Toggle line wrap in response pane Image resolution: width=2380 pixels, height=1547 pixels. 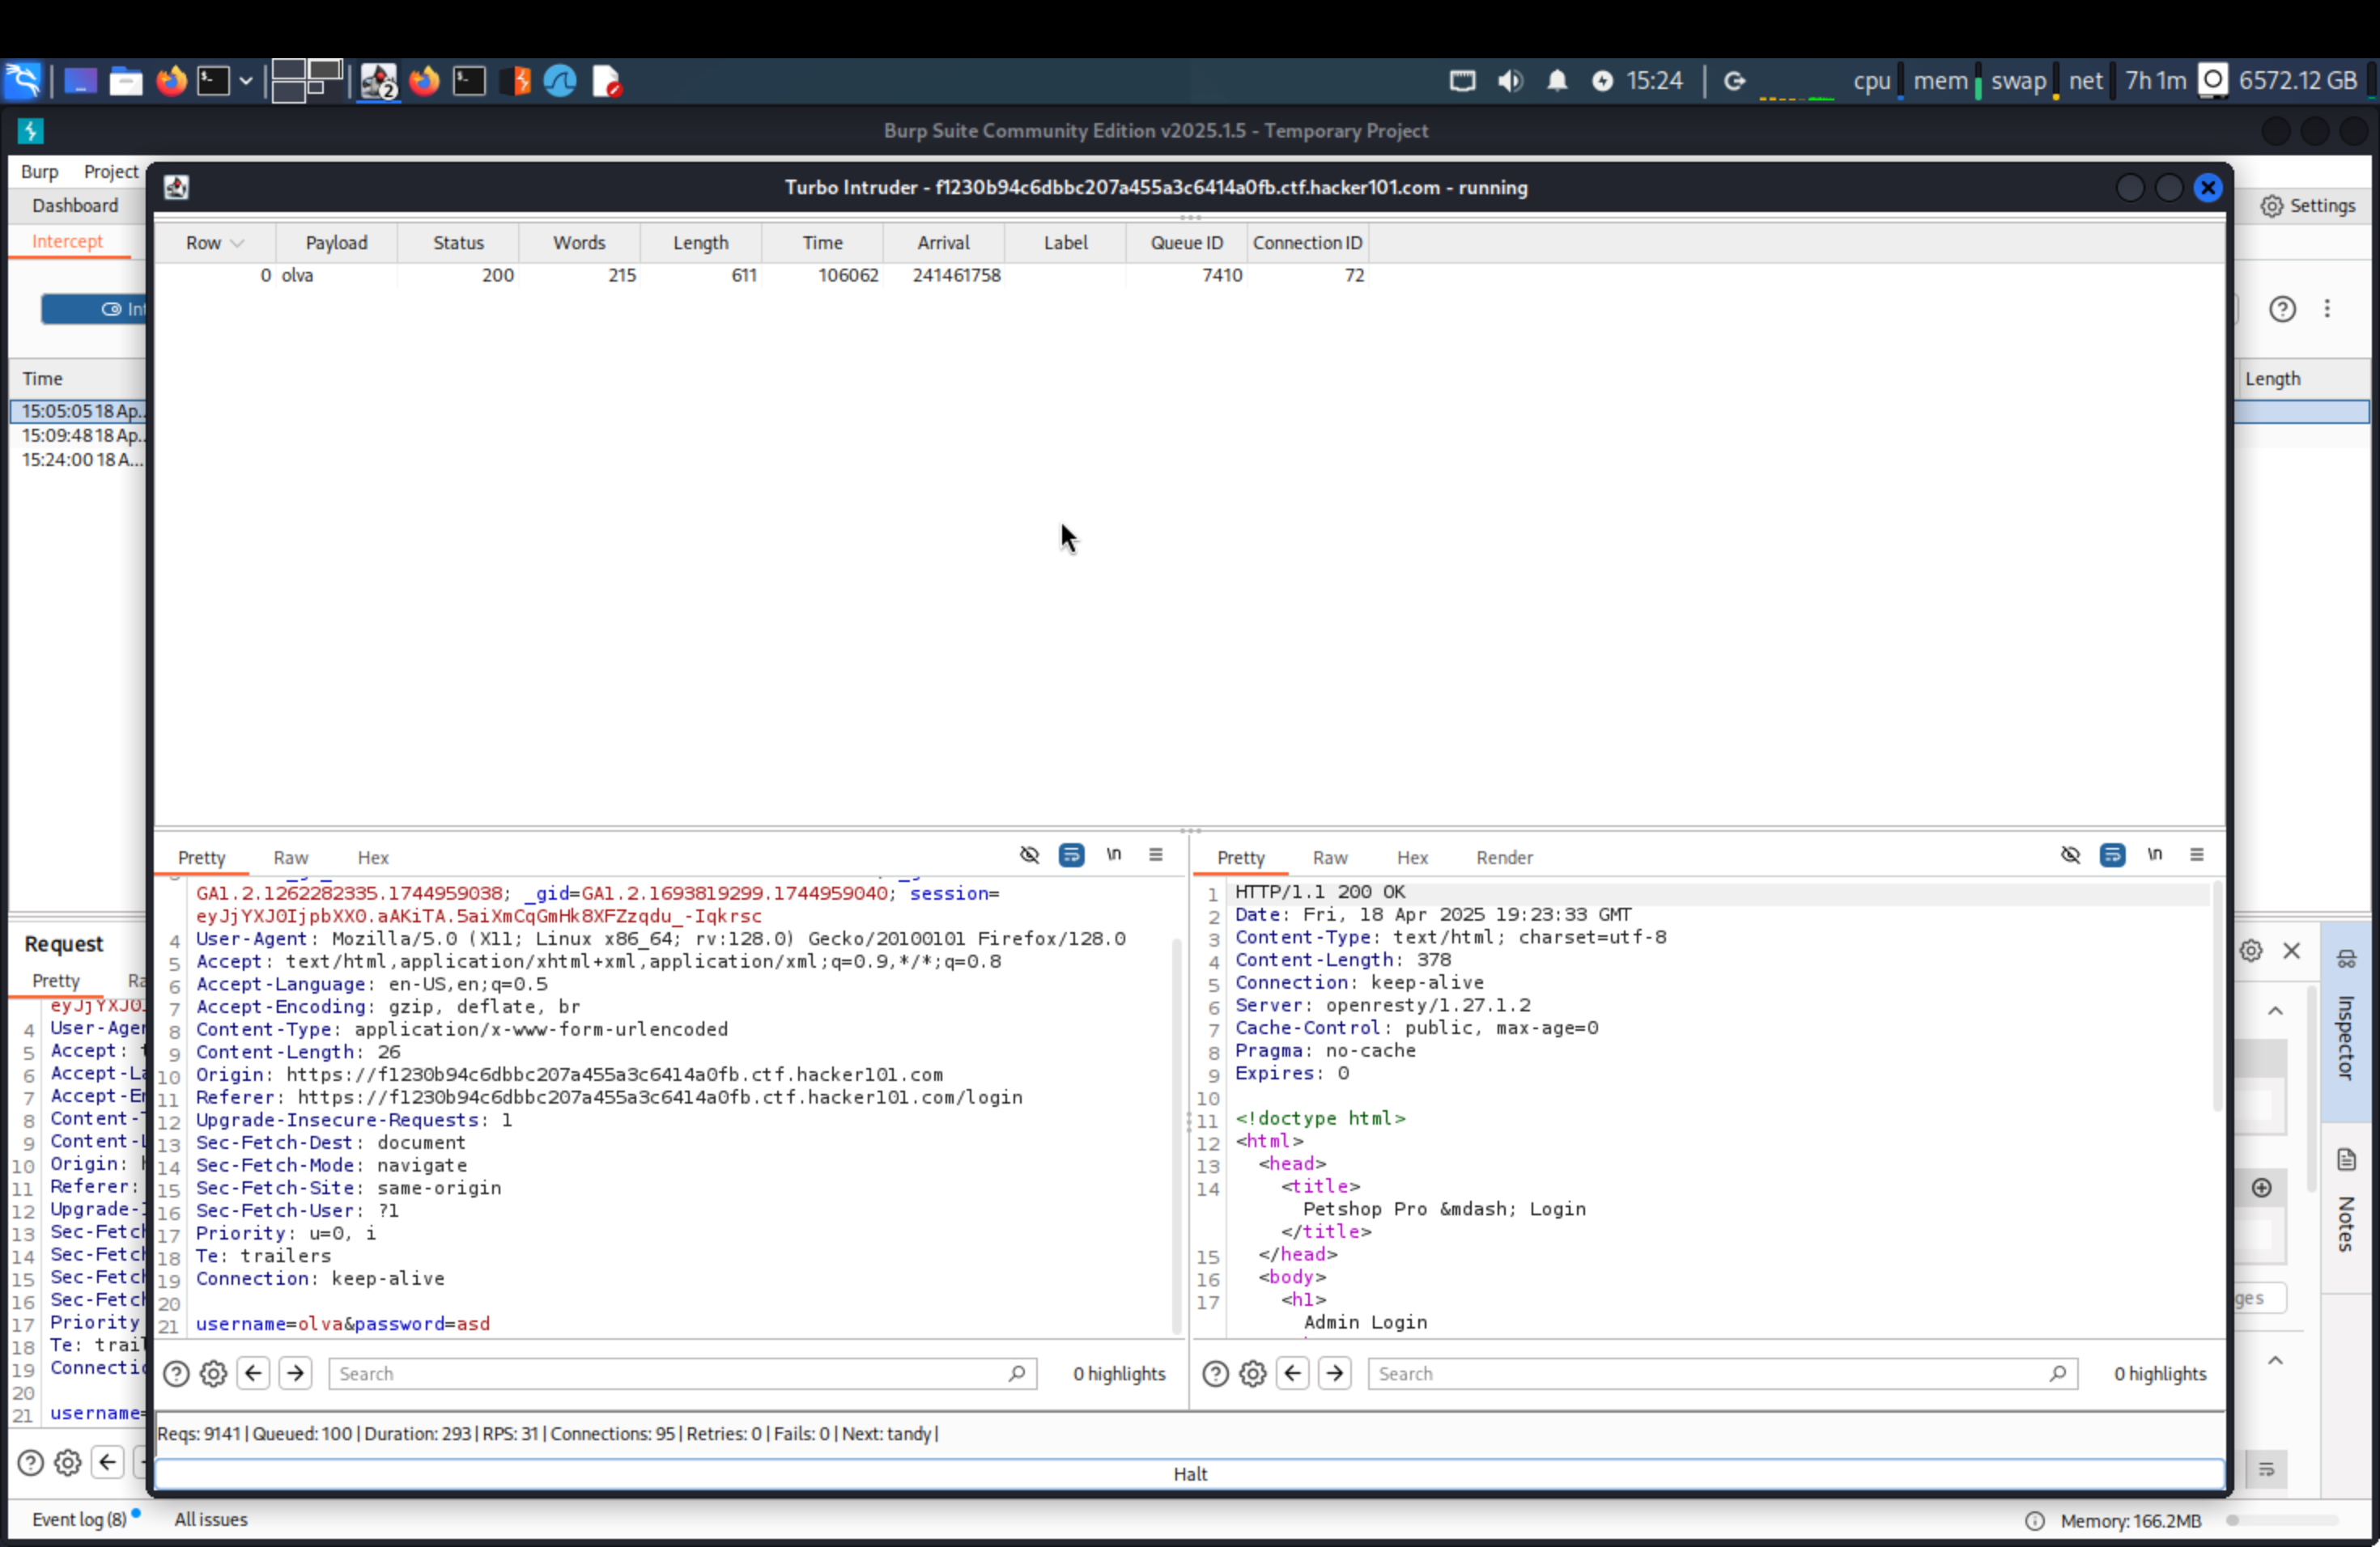pyautogui.click(x=2112, y=855)
